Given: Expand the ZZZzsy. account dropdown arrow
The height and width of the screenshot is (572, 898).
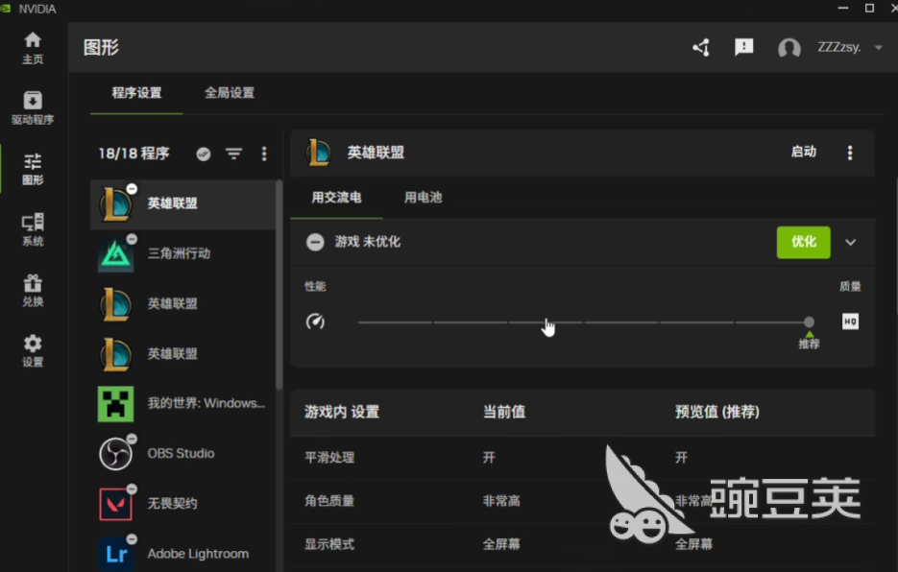Looking at the screenshot, I should (879, 48).
